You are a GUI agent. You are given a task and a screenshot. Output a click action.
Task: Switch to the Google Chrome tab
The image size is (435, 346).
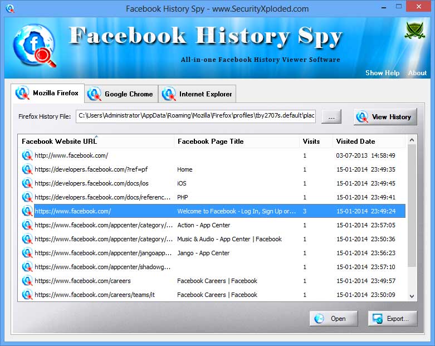click(x=121, y=94)
